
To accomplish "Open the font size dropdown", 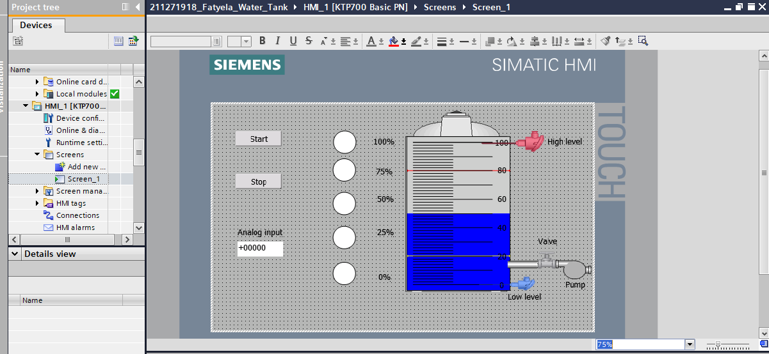I will [x=247, y=41].
